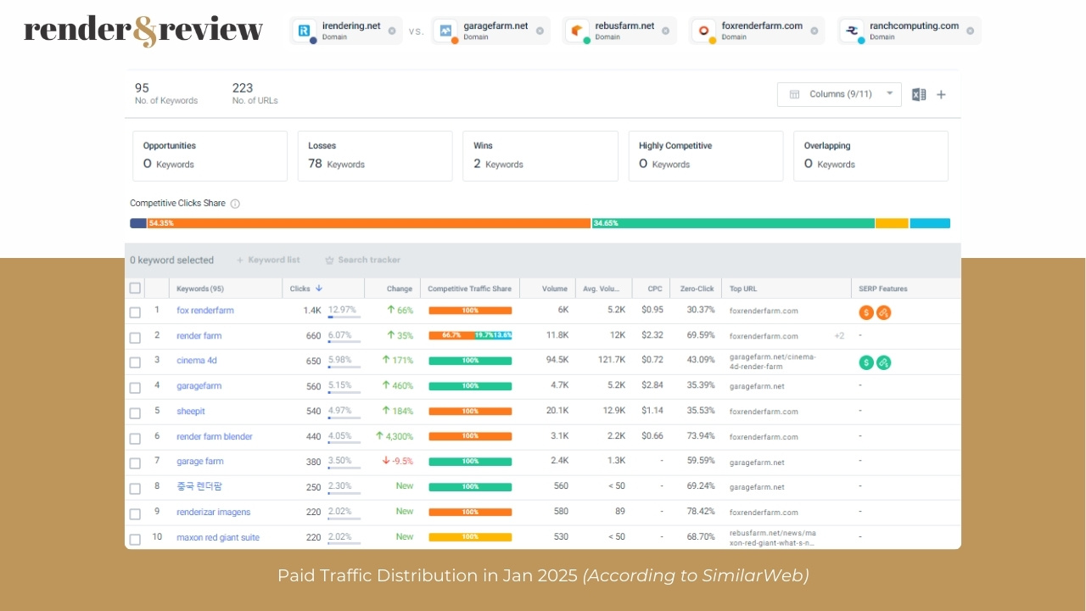Sort by the Volume column header

(x=555, y=289)
